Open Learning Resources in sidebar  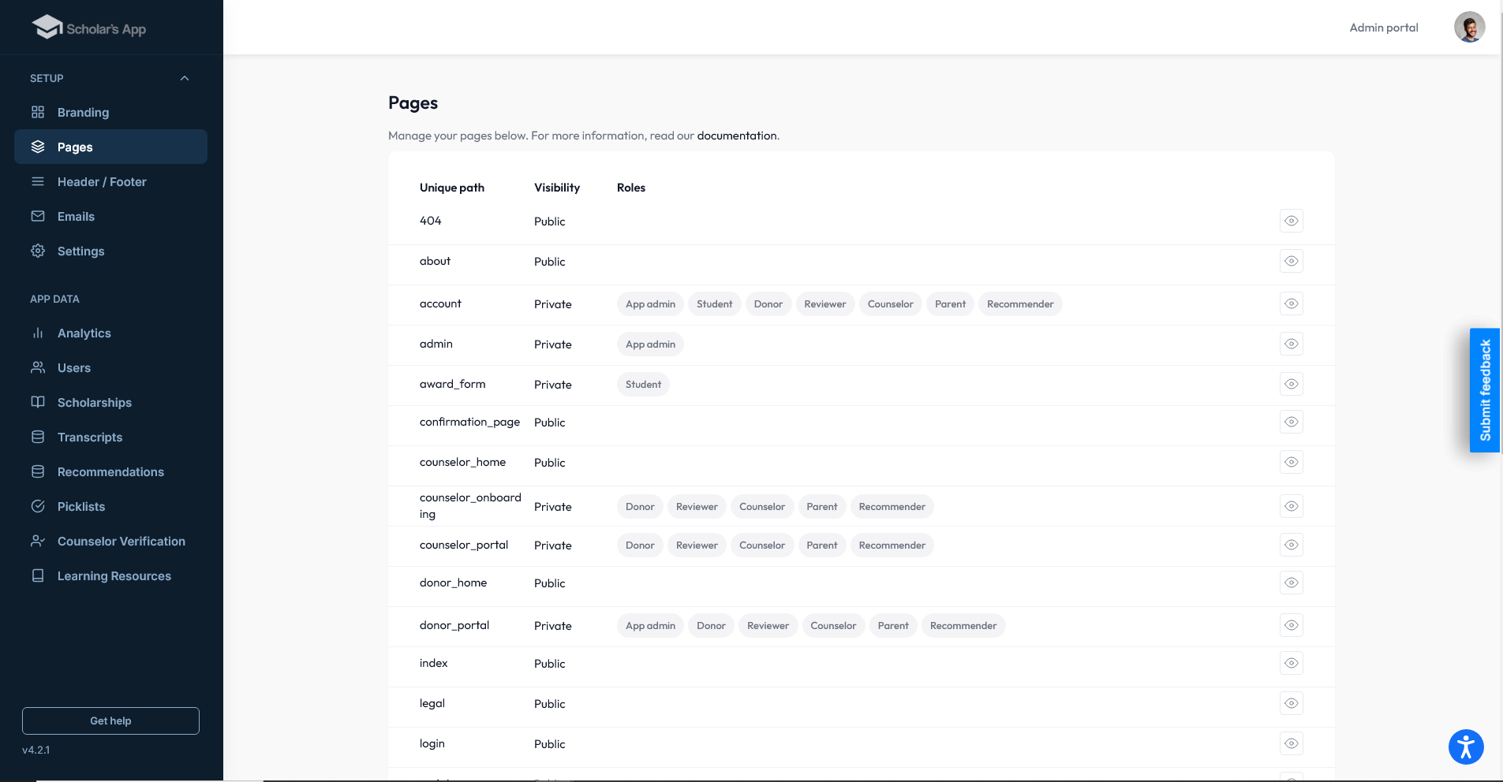point(110,575)
